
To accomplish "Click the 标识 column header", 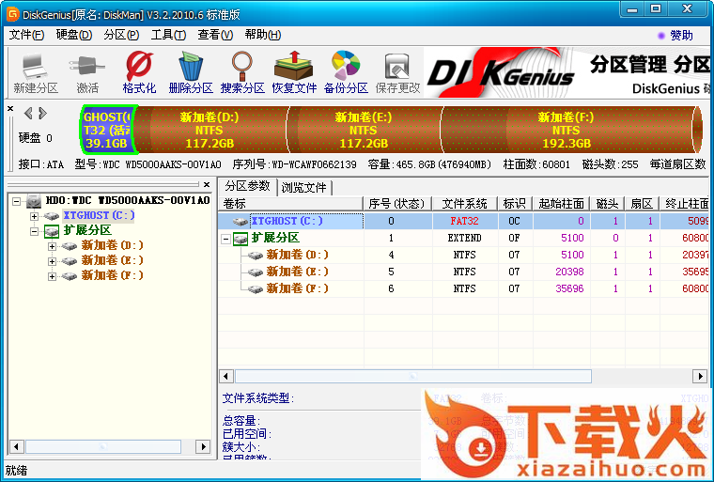I will (515, 204).
